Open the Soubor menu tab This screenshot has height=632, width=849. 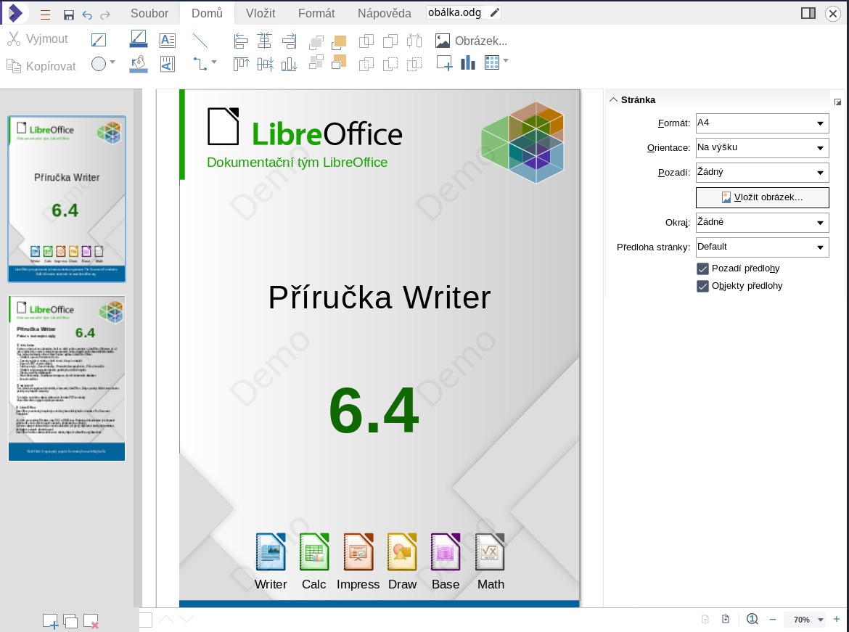click(149, 13)
